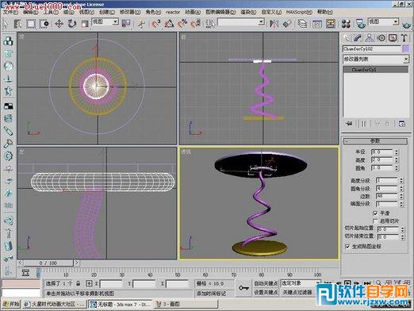Switch to the Hierarchy panel tab
This screenshot has width=414, height=311.
tap(370, 38)
